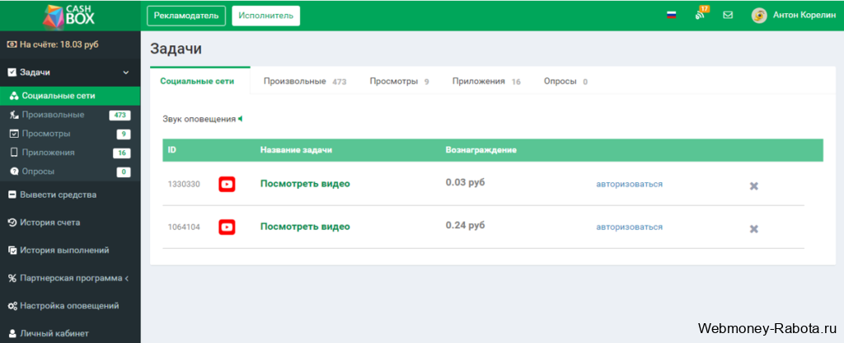Expand Партнерская программа submenu arrow
Viewport: 844px width, 343px height.
pyautogui.click(x=126, y=279)
